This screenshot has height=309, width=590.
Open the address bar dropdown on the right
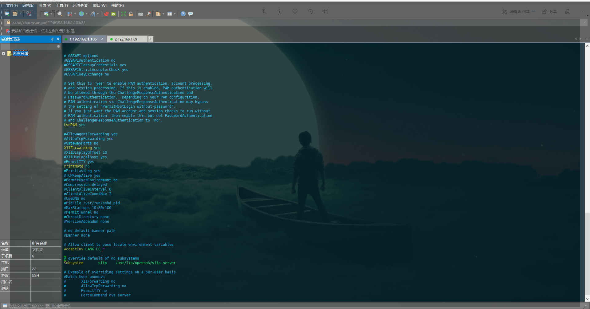click(585, 22)
